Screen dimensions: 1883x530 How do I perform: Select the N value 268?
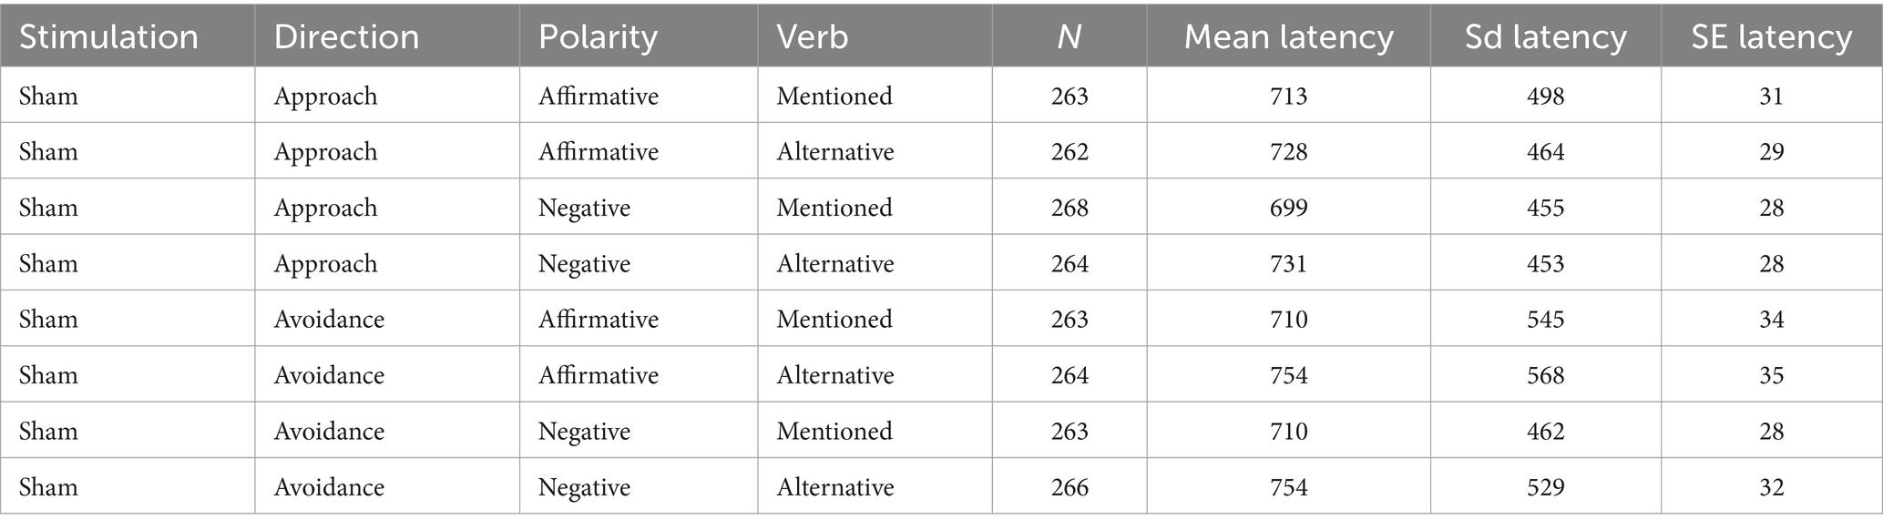click(1069, 208)
